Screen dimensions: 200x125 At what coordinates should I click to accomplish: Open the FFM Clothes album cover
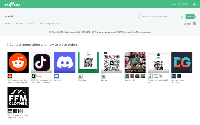[18, 97]
